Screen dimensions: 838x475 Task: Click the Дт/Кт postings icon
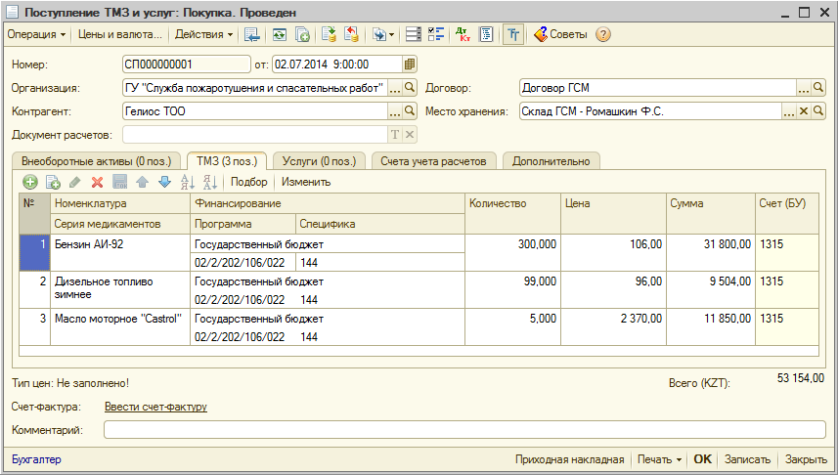[463, 34]
